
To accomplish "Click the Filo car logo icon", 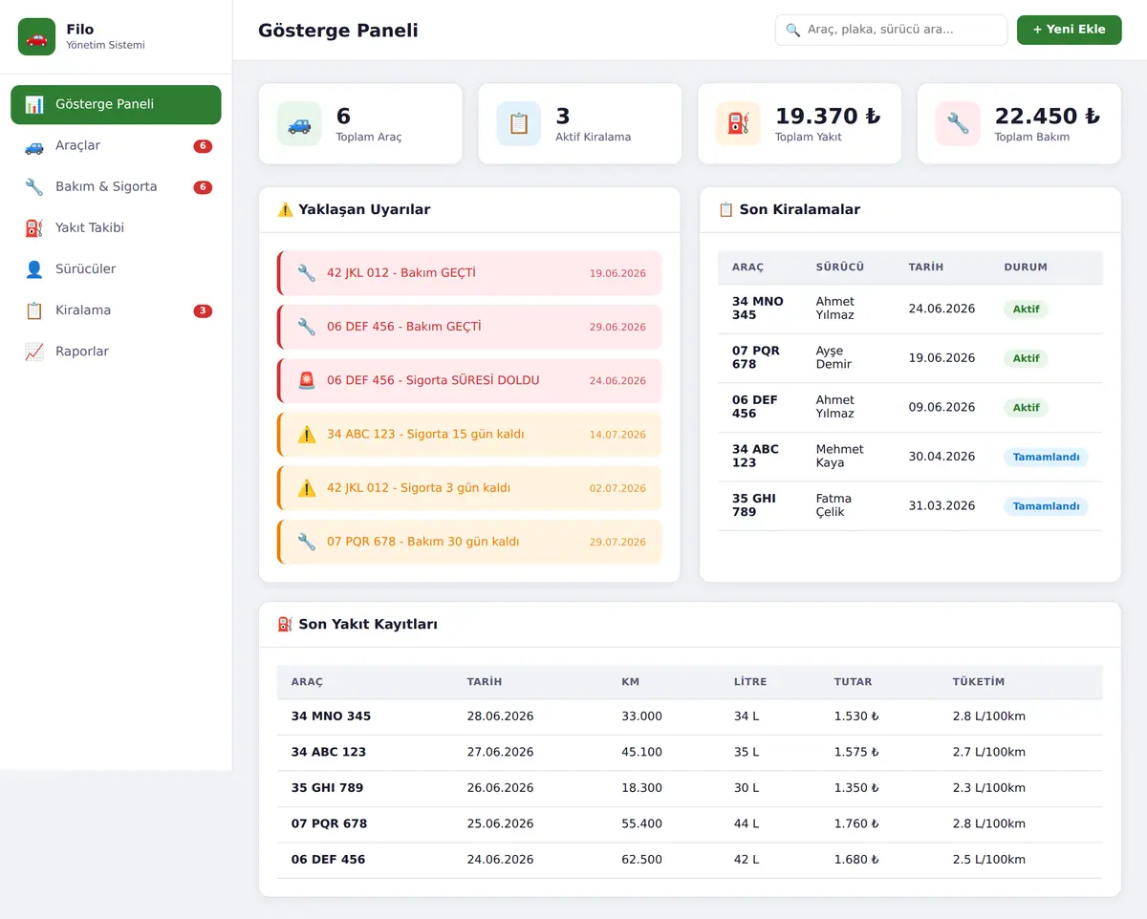I will (x=36, y=37).
